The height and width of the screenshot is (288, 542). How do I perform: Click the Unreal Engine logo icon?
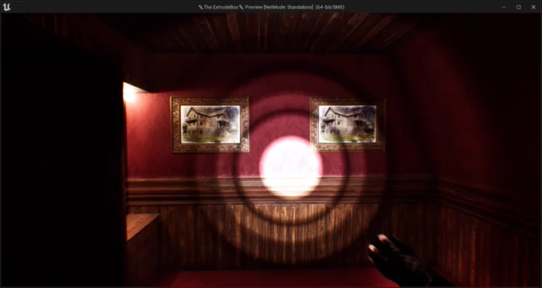click(6, 7)
